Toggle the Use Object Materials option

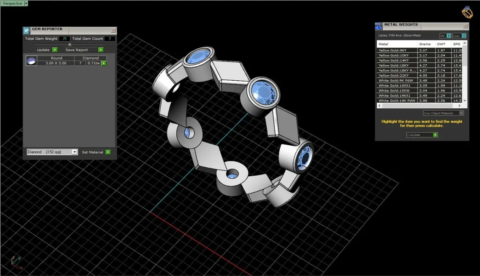tap(443, 113)
